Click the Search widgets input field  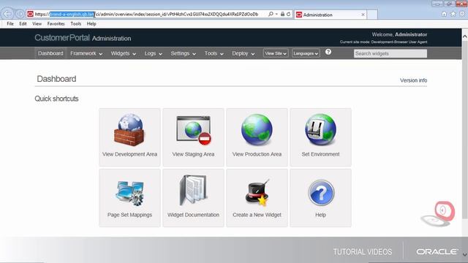[390, 53]
